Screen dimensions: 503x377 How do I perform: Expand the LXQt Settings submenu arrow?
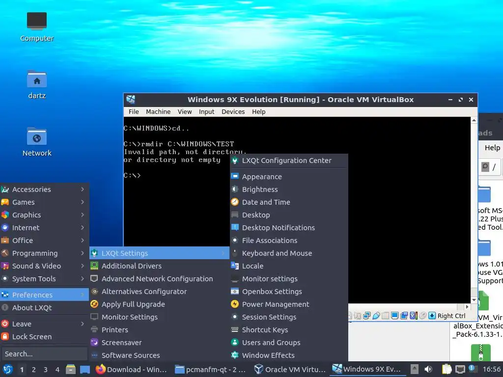[x=223, y=253]
